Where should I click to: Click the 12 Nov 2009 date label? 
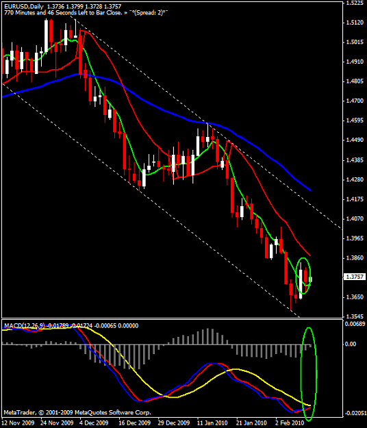[18, 423]
